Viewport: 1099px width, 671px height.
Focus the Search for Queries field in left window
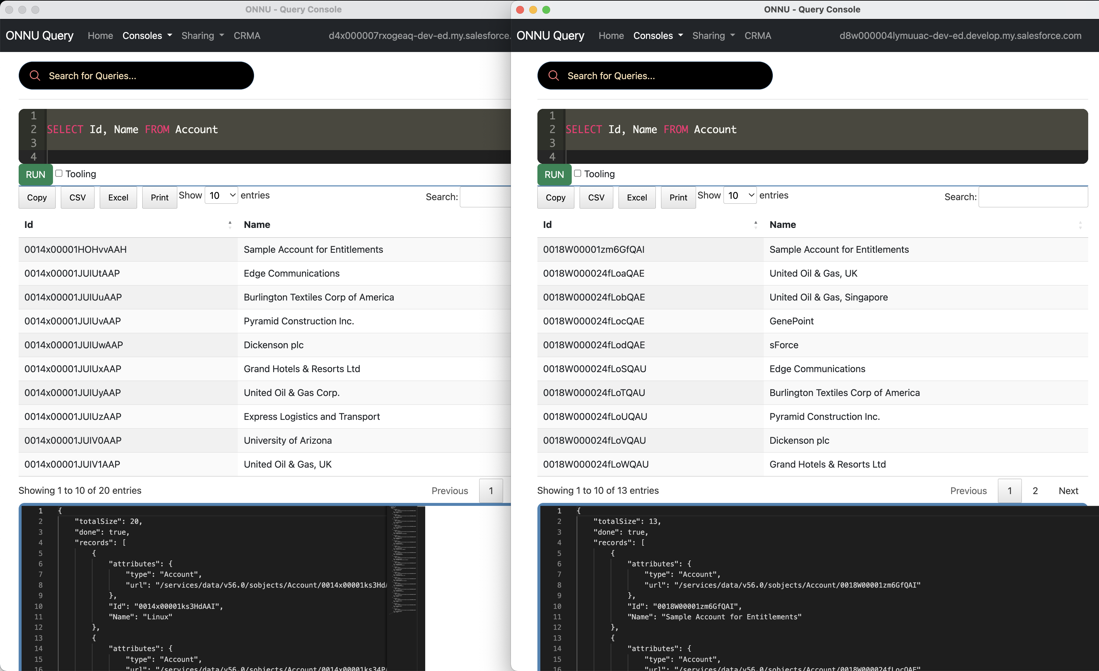136,75
